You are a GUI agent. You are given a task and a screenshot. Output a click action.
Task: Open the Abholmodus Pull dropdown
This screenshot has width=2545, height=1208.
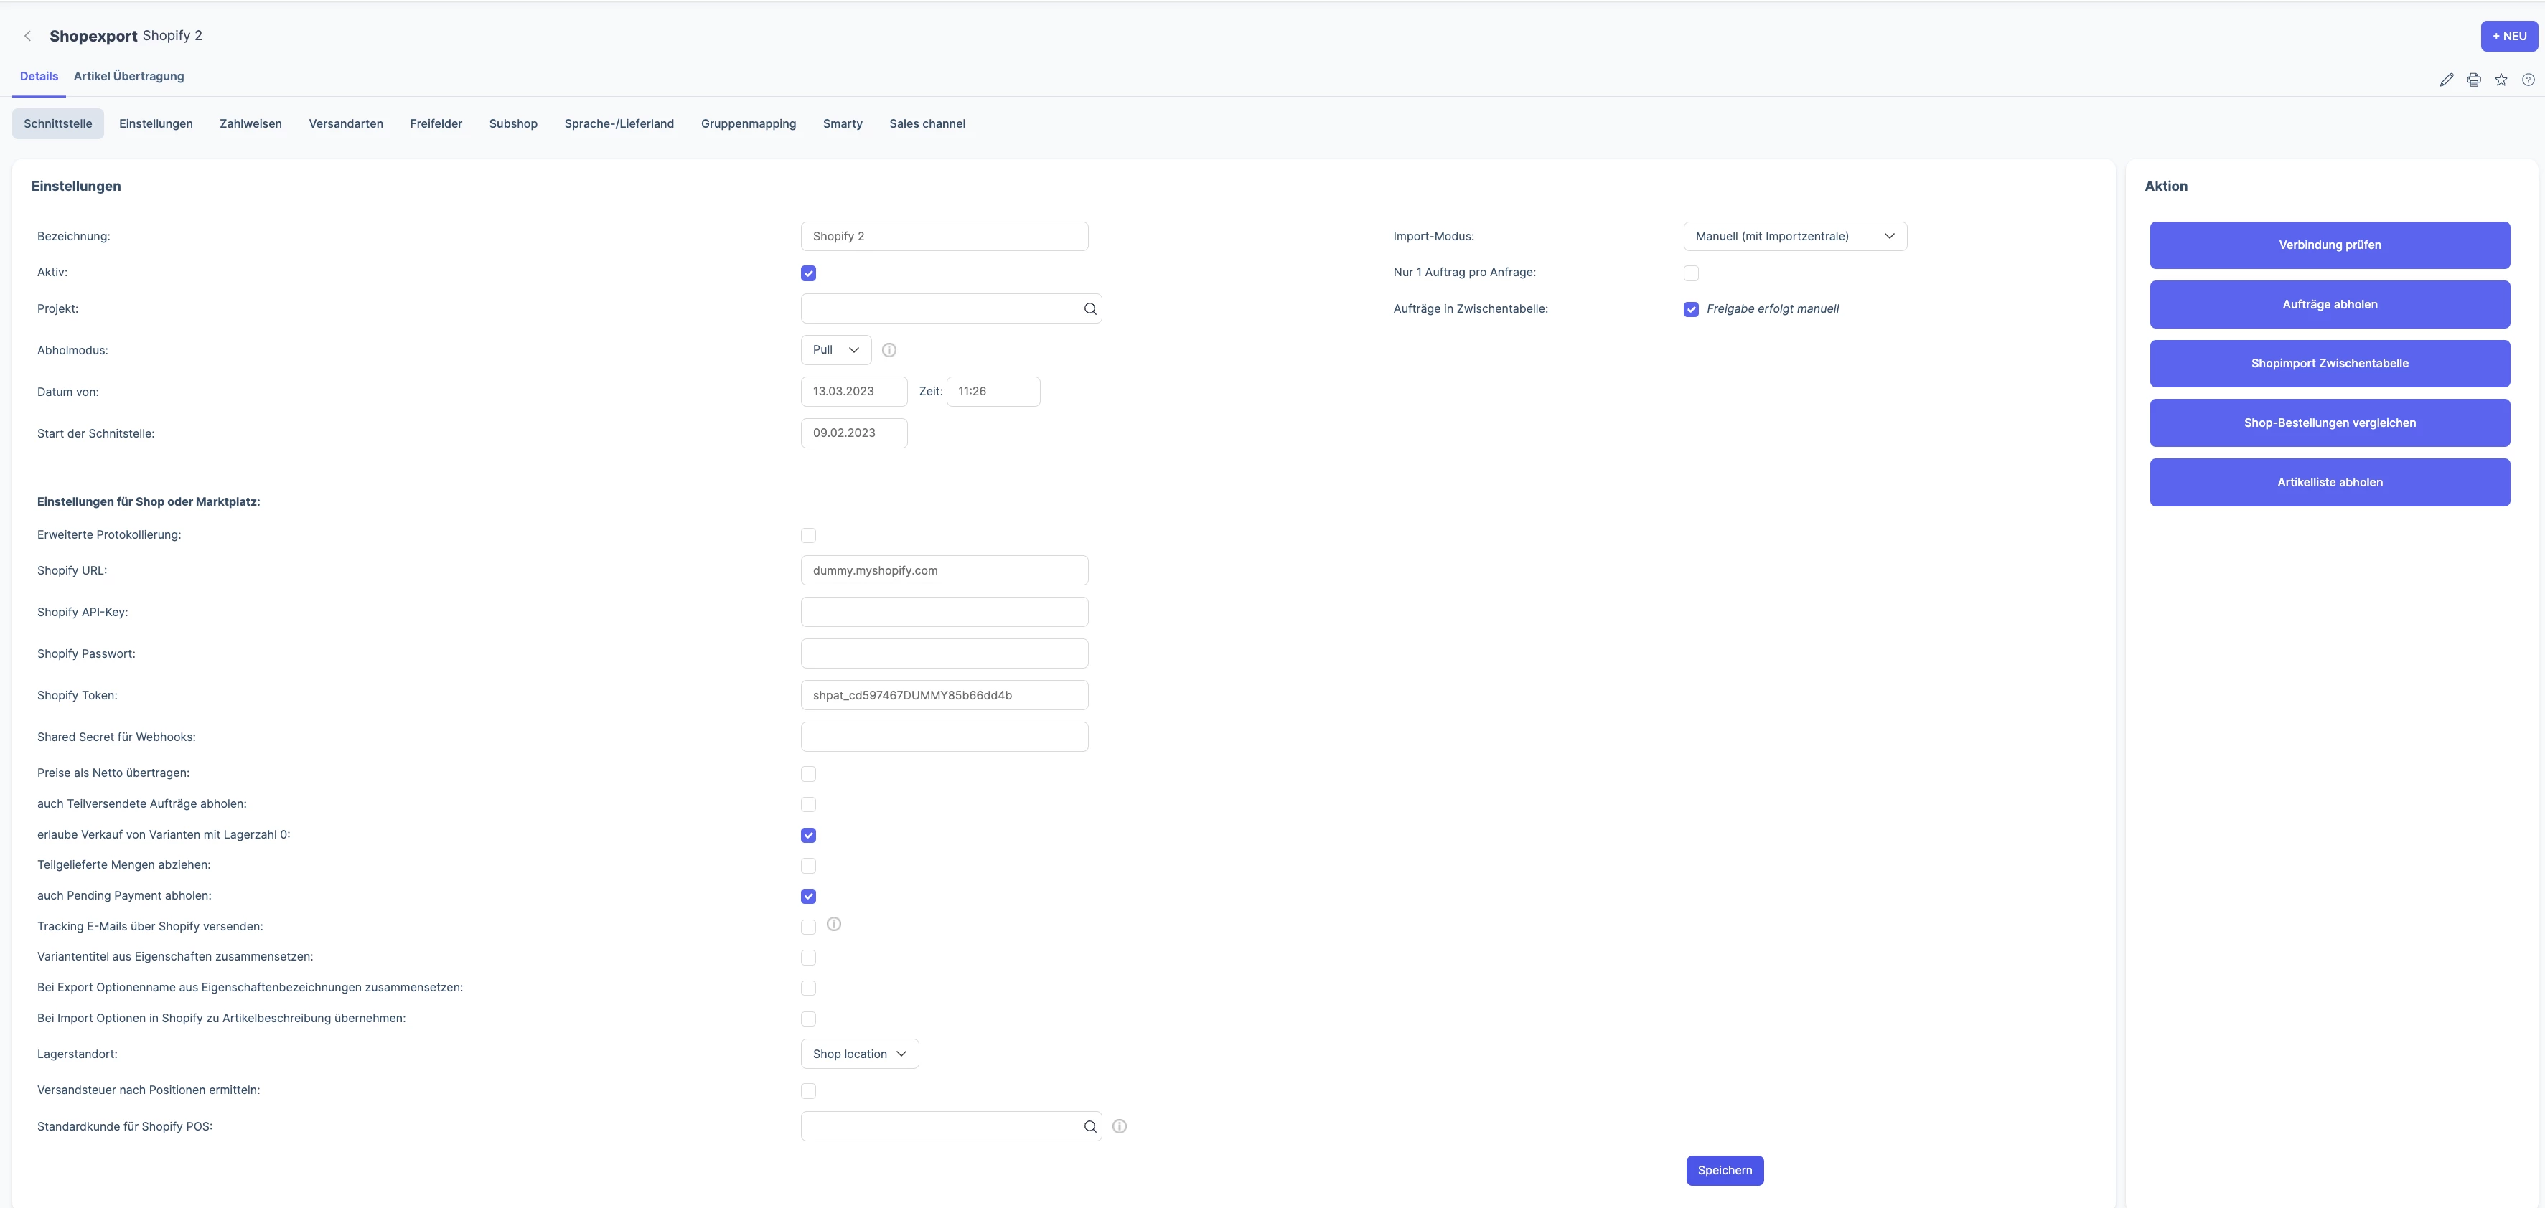coord(836,351)
